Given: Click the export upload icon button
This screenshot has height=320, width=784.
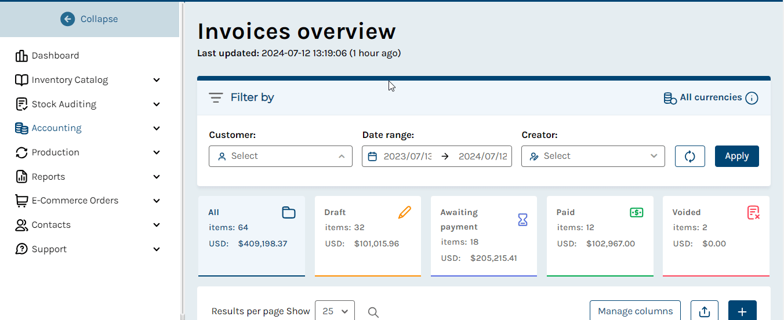Looking at the screenshot, I should coord(705,311).
